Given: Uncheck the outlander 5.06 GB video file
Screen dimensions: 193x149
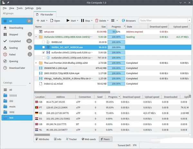Looking at the screenshot, I should 43,53.
